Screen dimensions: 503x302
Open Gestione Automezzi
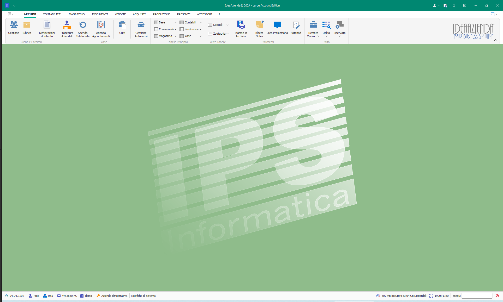coord(141,29)
